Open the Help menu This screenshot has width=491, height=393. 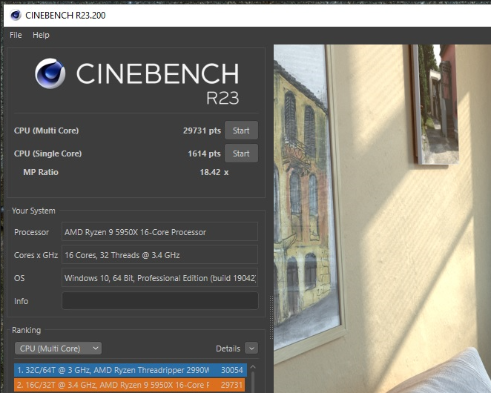41,35
